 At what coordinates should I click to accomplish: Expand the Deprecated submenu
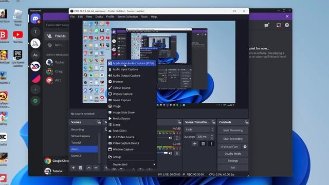(x=132, y=164)
